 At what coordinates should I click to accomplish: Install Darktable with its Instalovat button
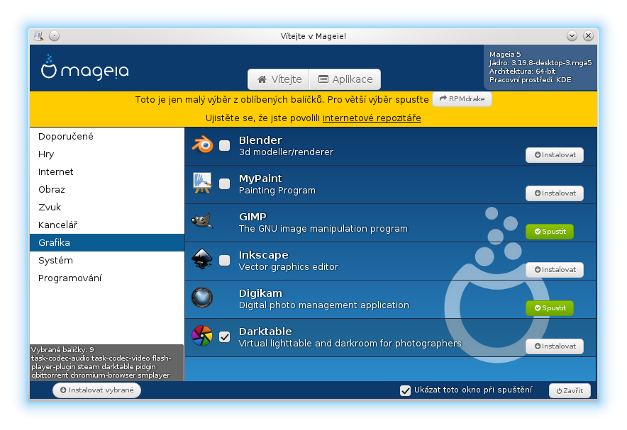555,346
